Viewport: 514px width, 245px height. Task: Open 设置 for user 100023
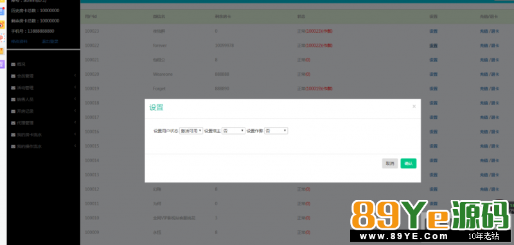[x=433, y=31]
